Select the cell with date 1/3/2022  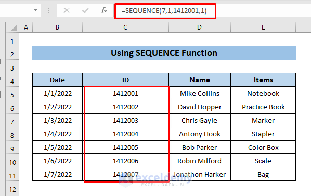[x=57, y=120]
